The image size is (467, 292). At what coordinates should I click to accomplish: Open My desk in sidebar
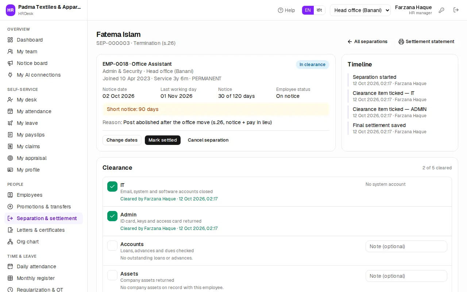[44, 100]
